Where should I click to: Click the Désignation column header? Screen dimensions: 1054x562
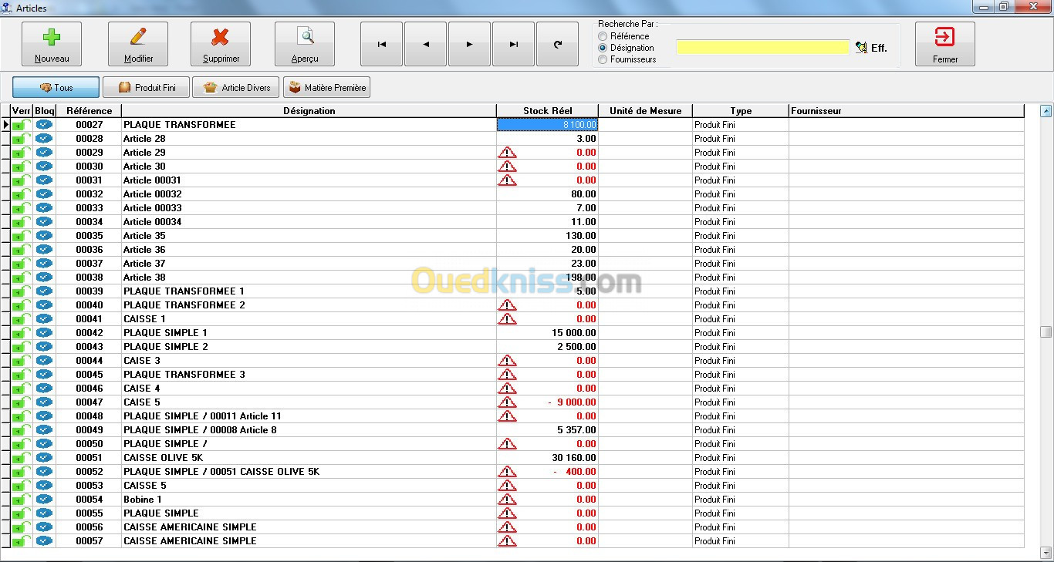click(x=309, y=111)
